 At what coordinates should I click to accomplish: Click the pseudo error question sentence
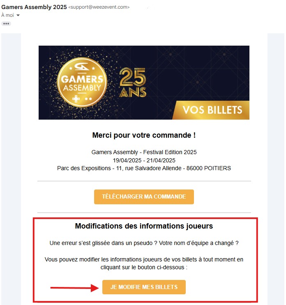[144, 243]
